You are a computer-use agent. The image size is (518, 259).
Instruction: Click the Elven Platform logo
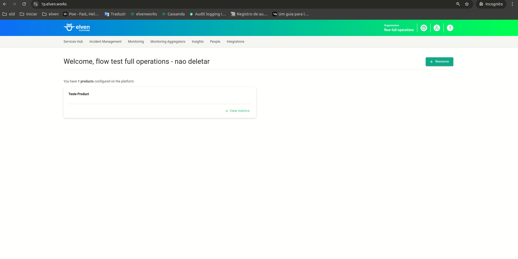pyautogui.click(x=77, y=28)
